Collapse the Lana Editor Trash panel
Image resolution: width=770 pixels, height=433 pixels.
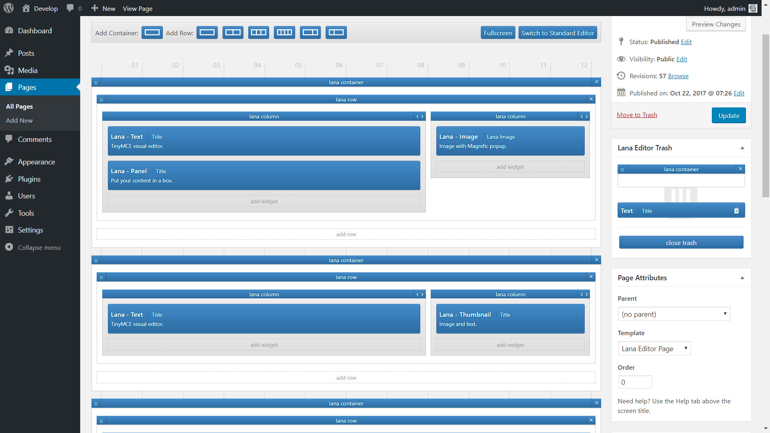tap(742, 148)
